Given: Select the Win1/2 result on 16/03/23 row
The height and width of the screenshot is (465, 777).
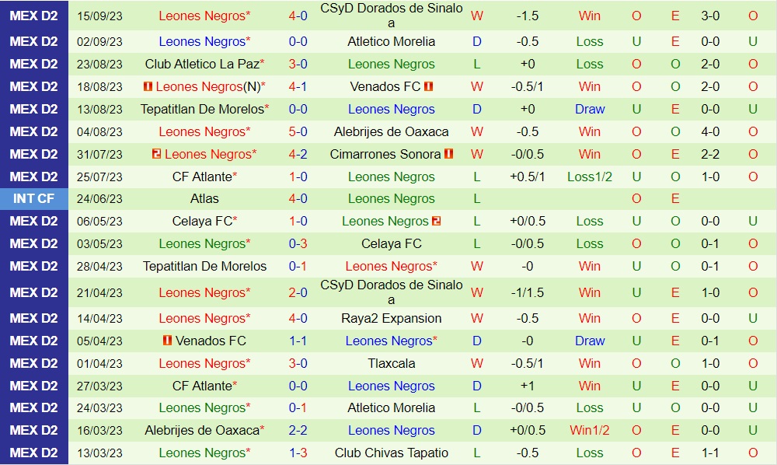Looking at the screenshot, I should click(590, 431).
